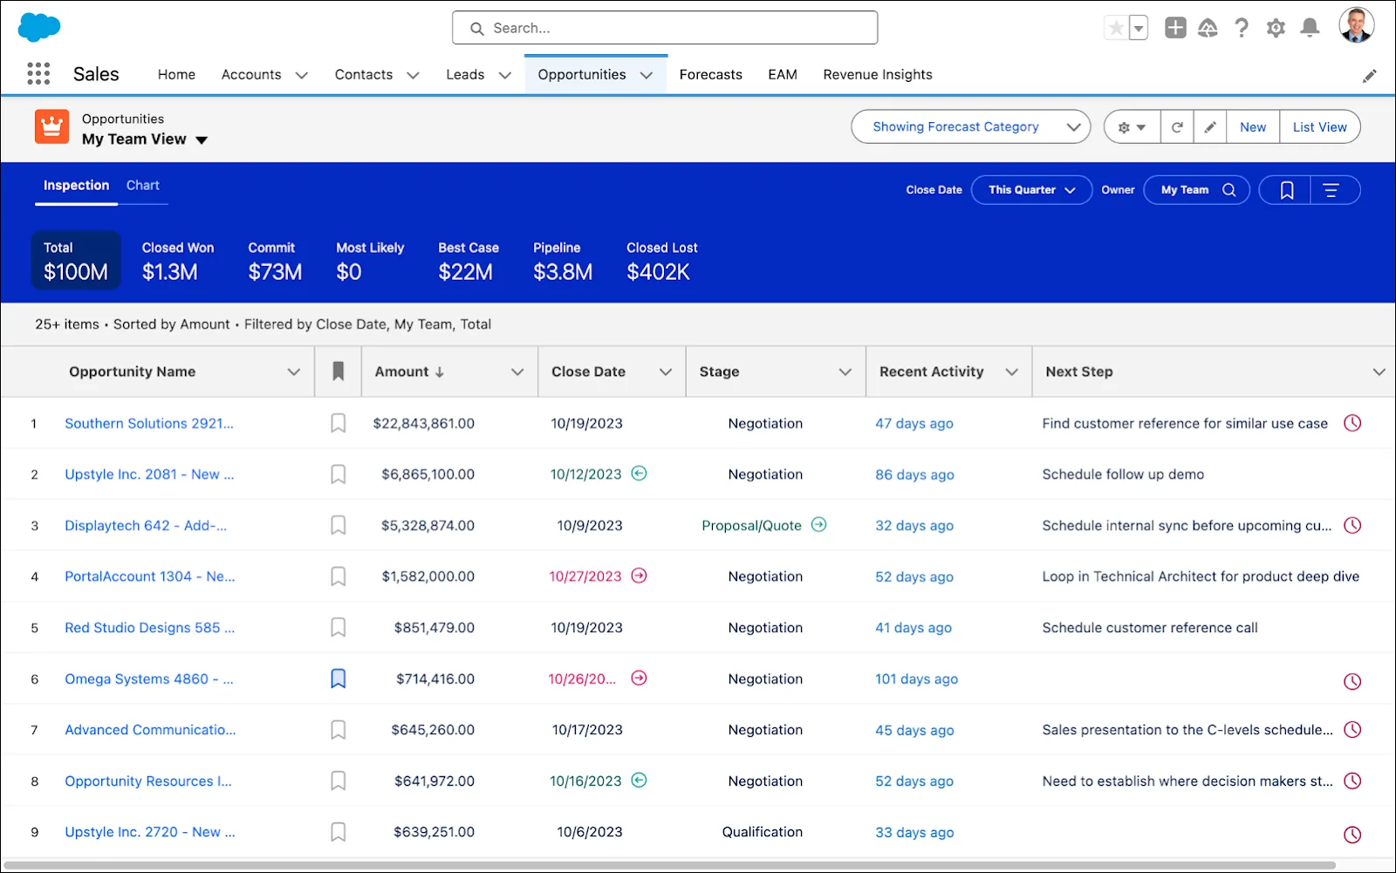Image resolution: width=1396 pixels, height=873 pixels.
Task: Open Setup gear in header
Action: (1276, 28)
